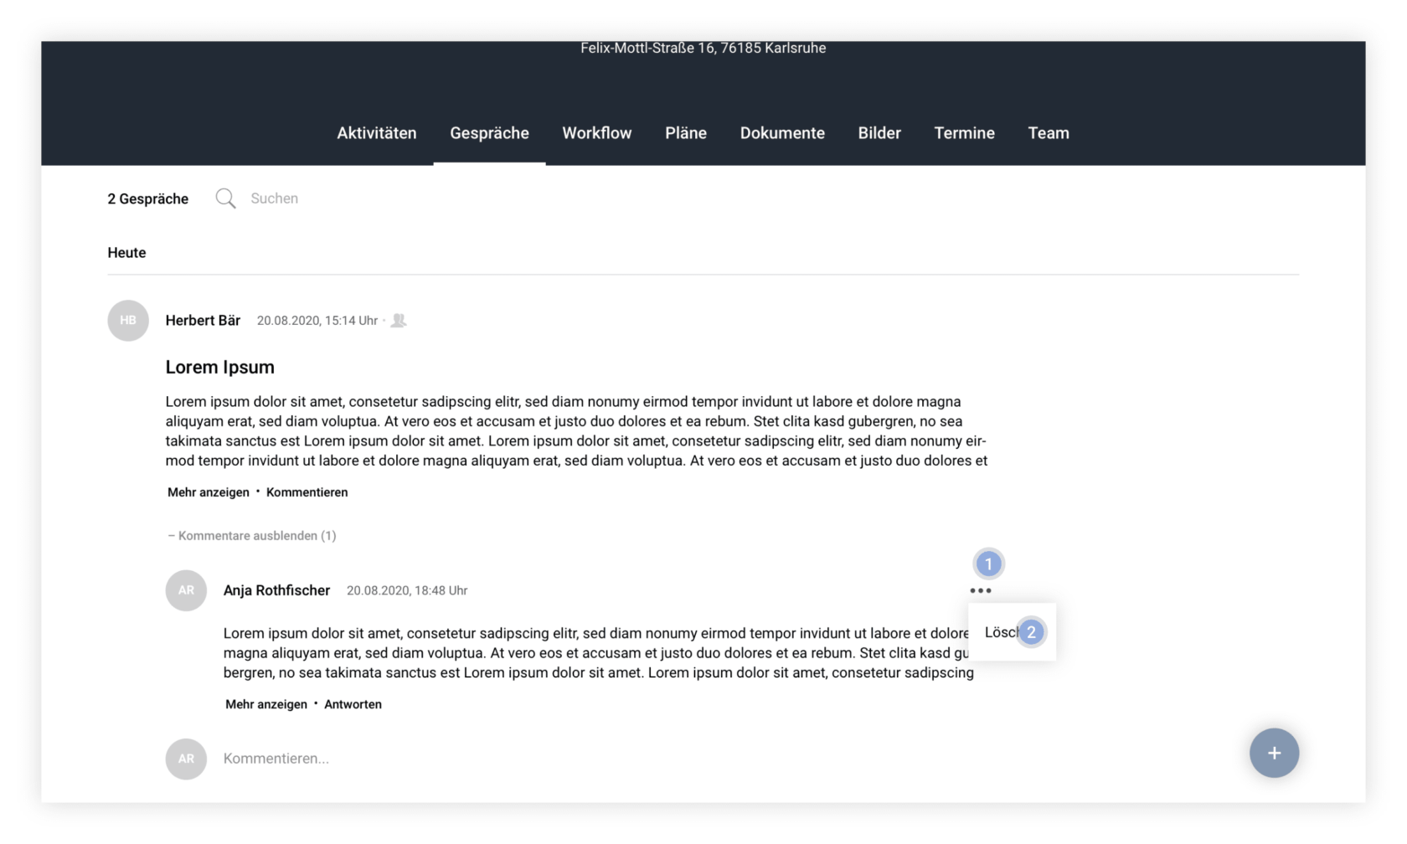Click the 2 Gespräche count label
This screenshot has width=1407, height=844.
tap(147, 198)
